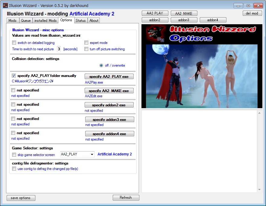Select the off / overwrite radio button
Screen dimensions: 266x206
coord(101,65)
